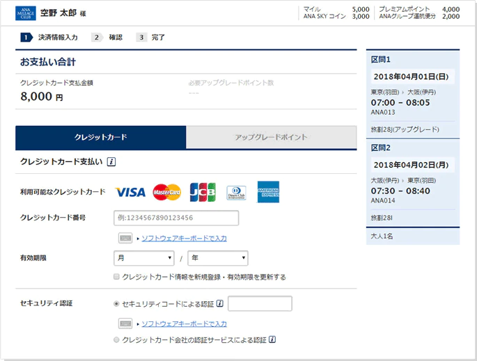Open info icon beside クレジットカード支払い heading
The width and height of the screenshot is (477, 361).
coord(111,162)
